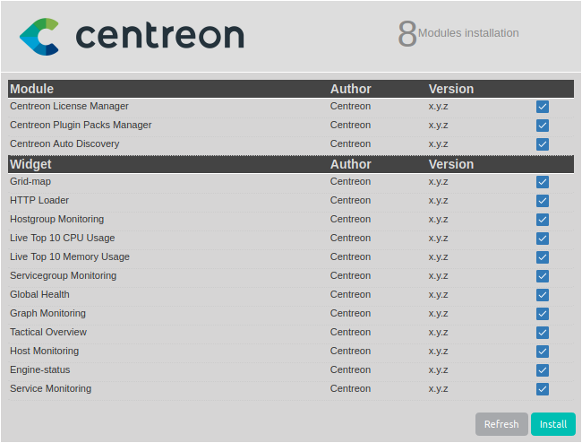The width and height of the screenshot is (582, 443).
Task: Uncheck the Host Monitoring widget
Action: point(543,352)
